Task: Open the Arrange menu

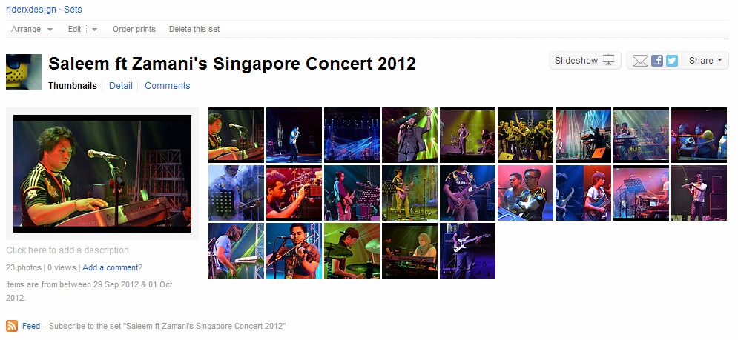Action: point(32,29)
